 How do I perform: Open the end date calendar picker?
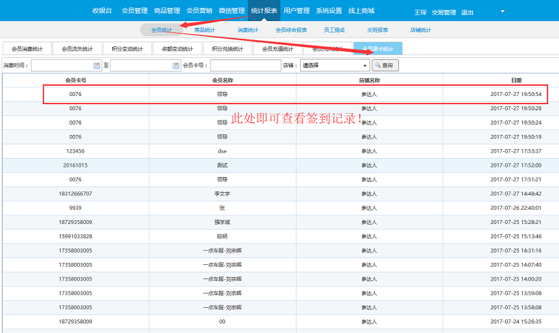(x=176, y=65)
